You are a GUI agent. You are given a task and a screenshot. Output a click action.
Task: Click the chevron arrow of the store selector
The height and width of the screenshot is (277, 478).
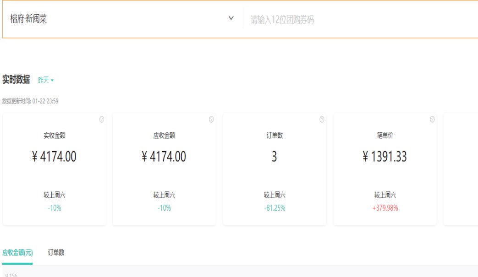pos(231,19)
